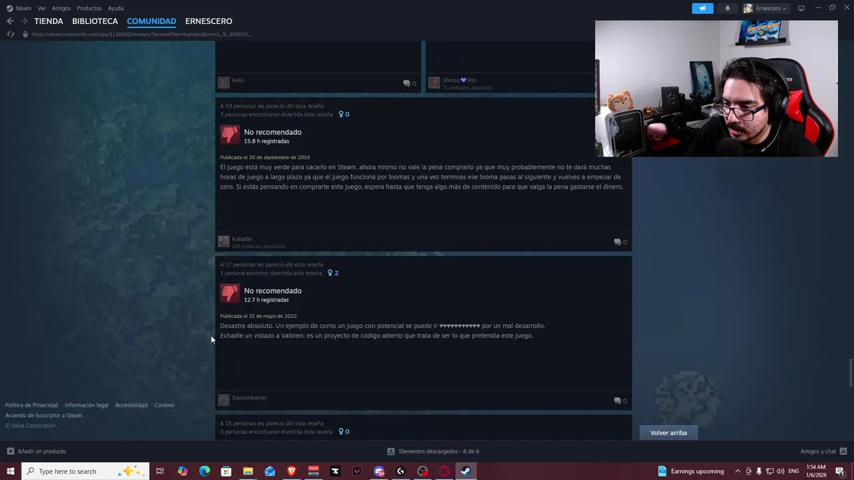Viewport: 854px width, 480px height.
Task: Click the steamcommunity URL address bar
Action: coord(141,34)
